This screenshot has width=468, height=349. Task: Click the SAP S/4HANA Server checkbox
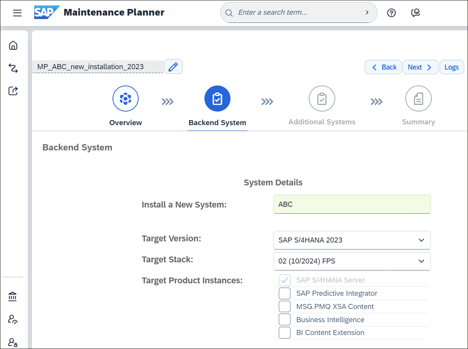285,280
